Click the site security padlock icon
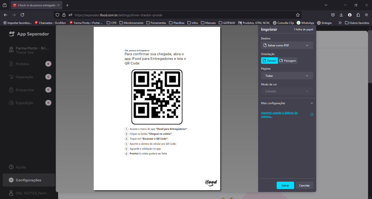Viewport: 372px width, 199px height. 64,15
